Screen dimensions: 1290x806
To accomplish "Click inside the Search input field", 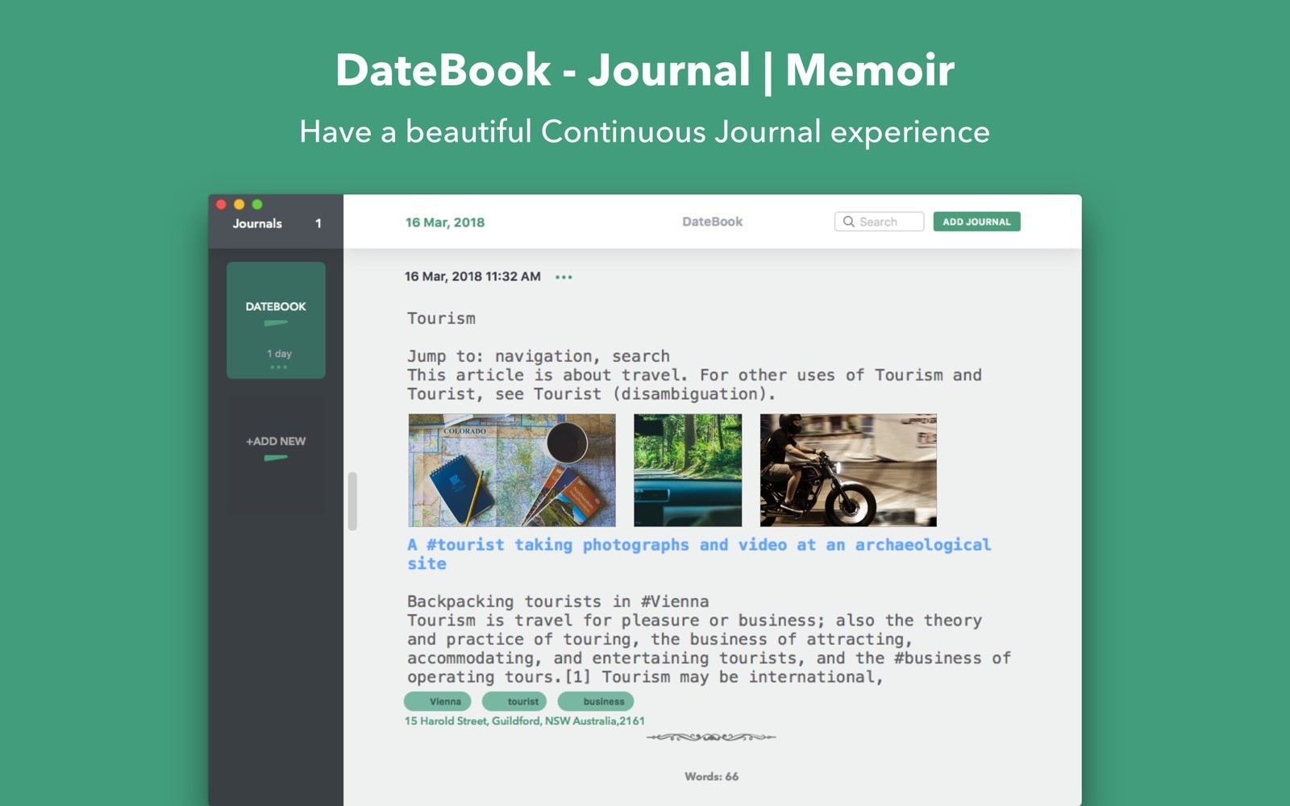I will coord(883,221).
